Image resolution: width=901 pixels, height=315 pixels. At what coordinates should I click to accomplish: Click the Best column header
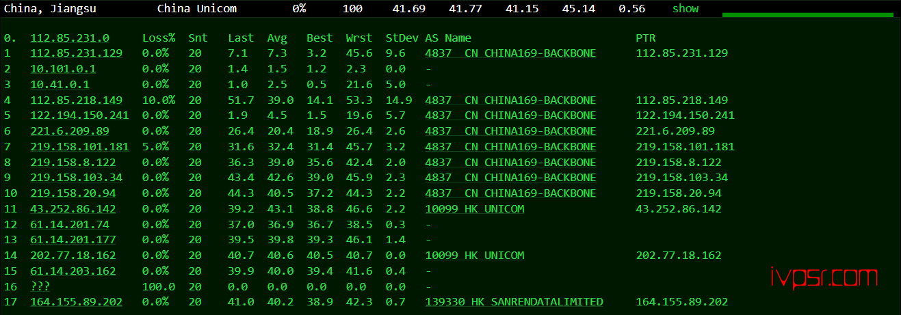click(319, 38)
